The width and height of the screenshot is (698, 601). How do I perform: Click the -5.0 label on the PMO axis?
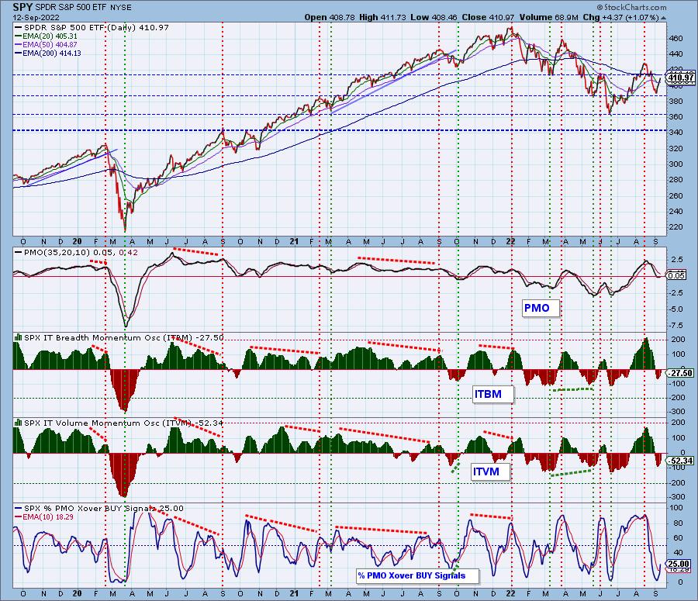pos(676,309)
